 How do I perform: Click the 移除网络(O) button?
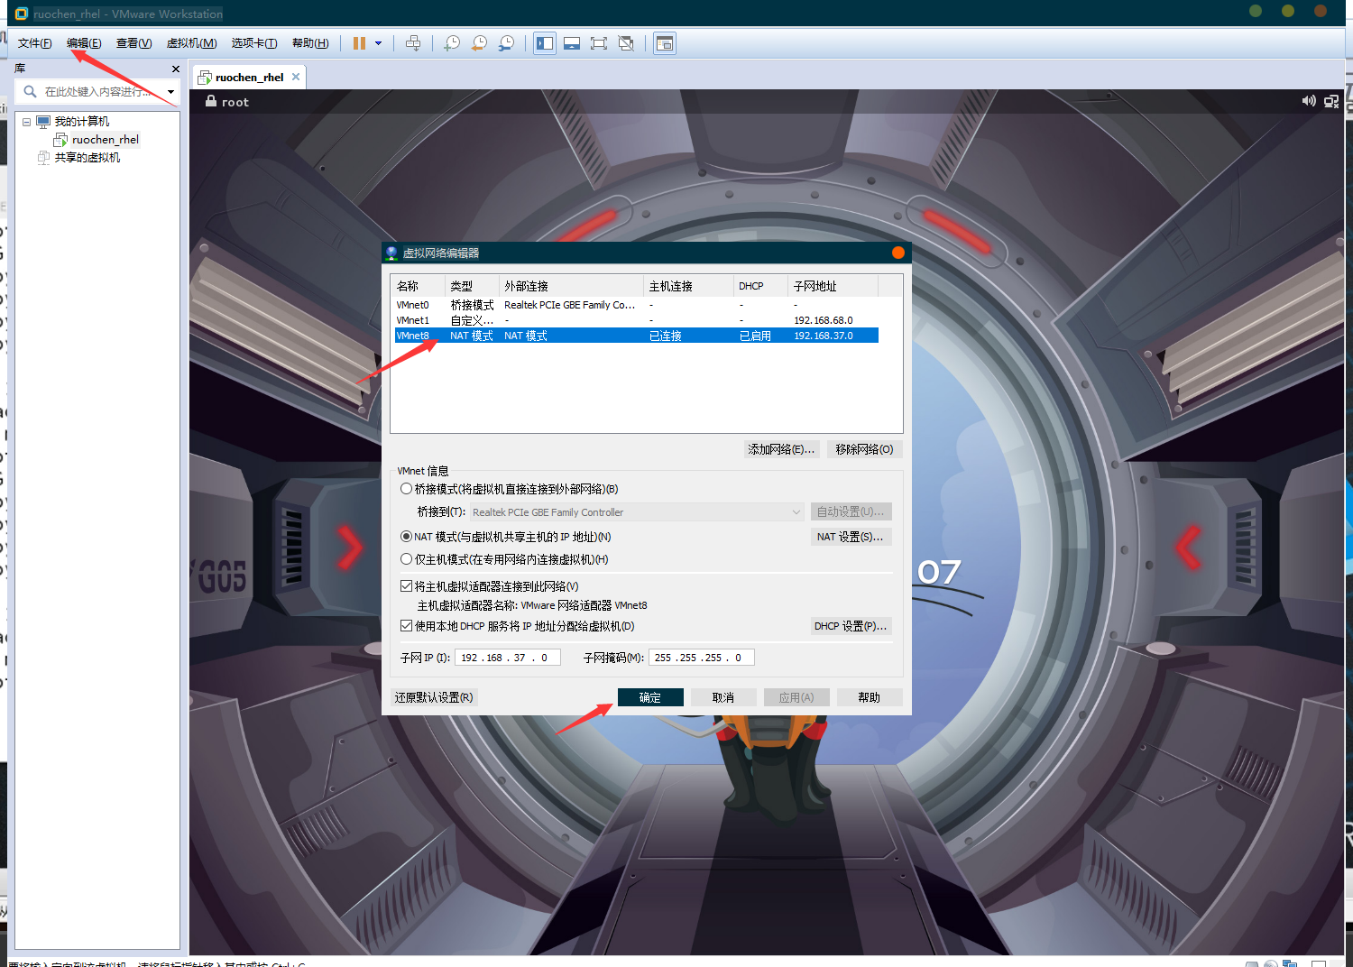(x=864, y=449)
